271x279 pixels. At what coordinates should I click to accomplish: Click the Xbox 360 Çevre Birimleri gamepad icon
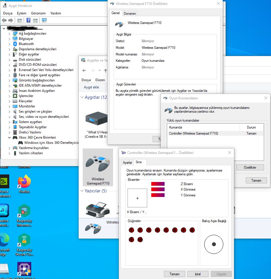coord(15,137)
